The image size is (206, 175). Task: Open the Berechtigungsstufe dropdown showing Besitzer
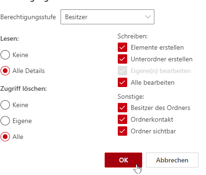[107, 17]
